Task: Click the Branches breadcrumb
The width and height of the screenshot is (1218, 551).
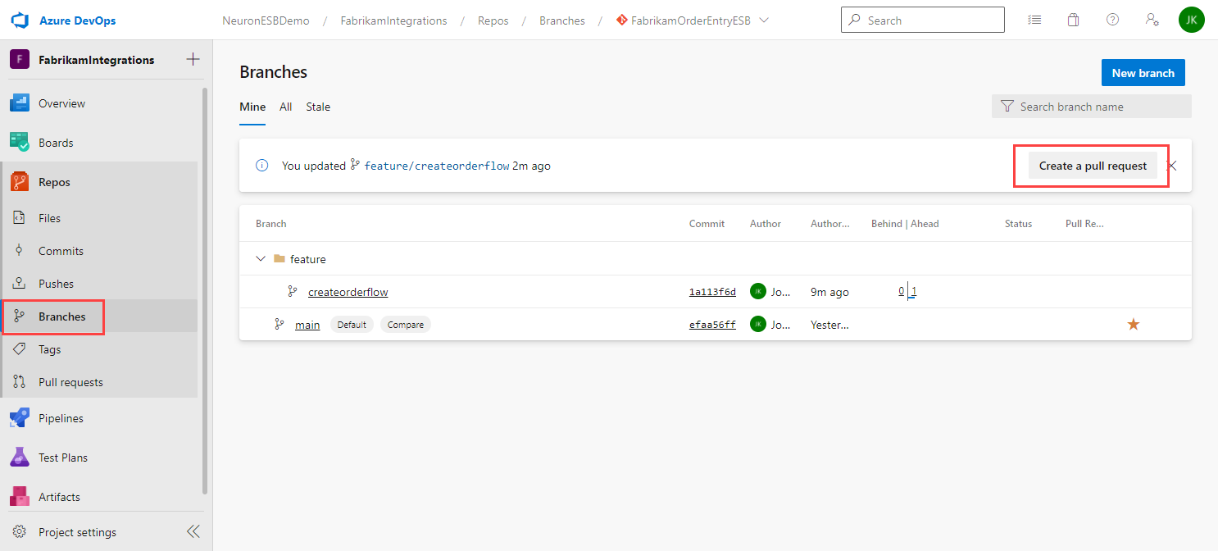Action: [x=562, y=20]
